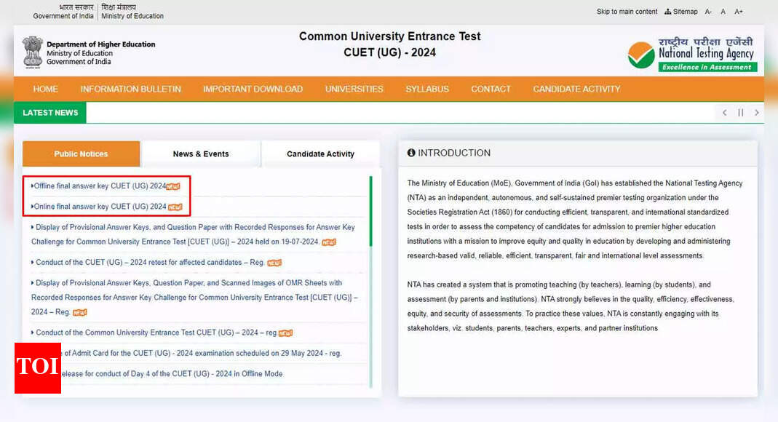
Task: Open CUET (UG) 2024 retest for affected candidates notice
Action: coord(149,263)
